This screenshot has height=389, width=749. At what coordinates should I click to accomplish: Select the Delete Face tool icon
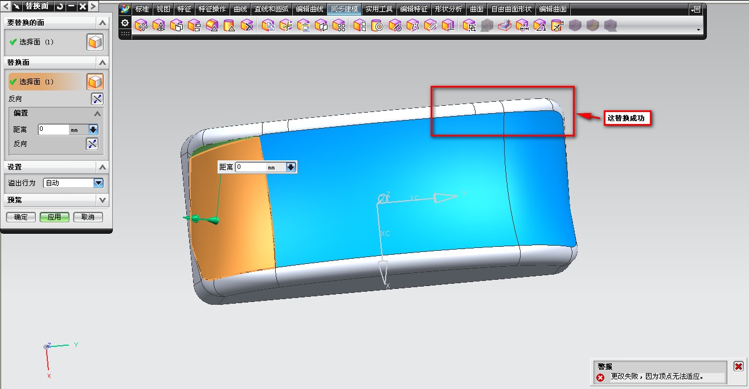tap(247, 25)
